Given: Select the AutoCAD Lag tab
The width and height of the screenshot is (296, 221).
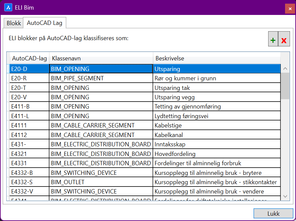Looking at the screenshot, I should tap(44, 23).
